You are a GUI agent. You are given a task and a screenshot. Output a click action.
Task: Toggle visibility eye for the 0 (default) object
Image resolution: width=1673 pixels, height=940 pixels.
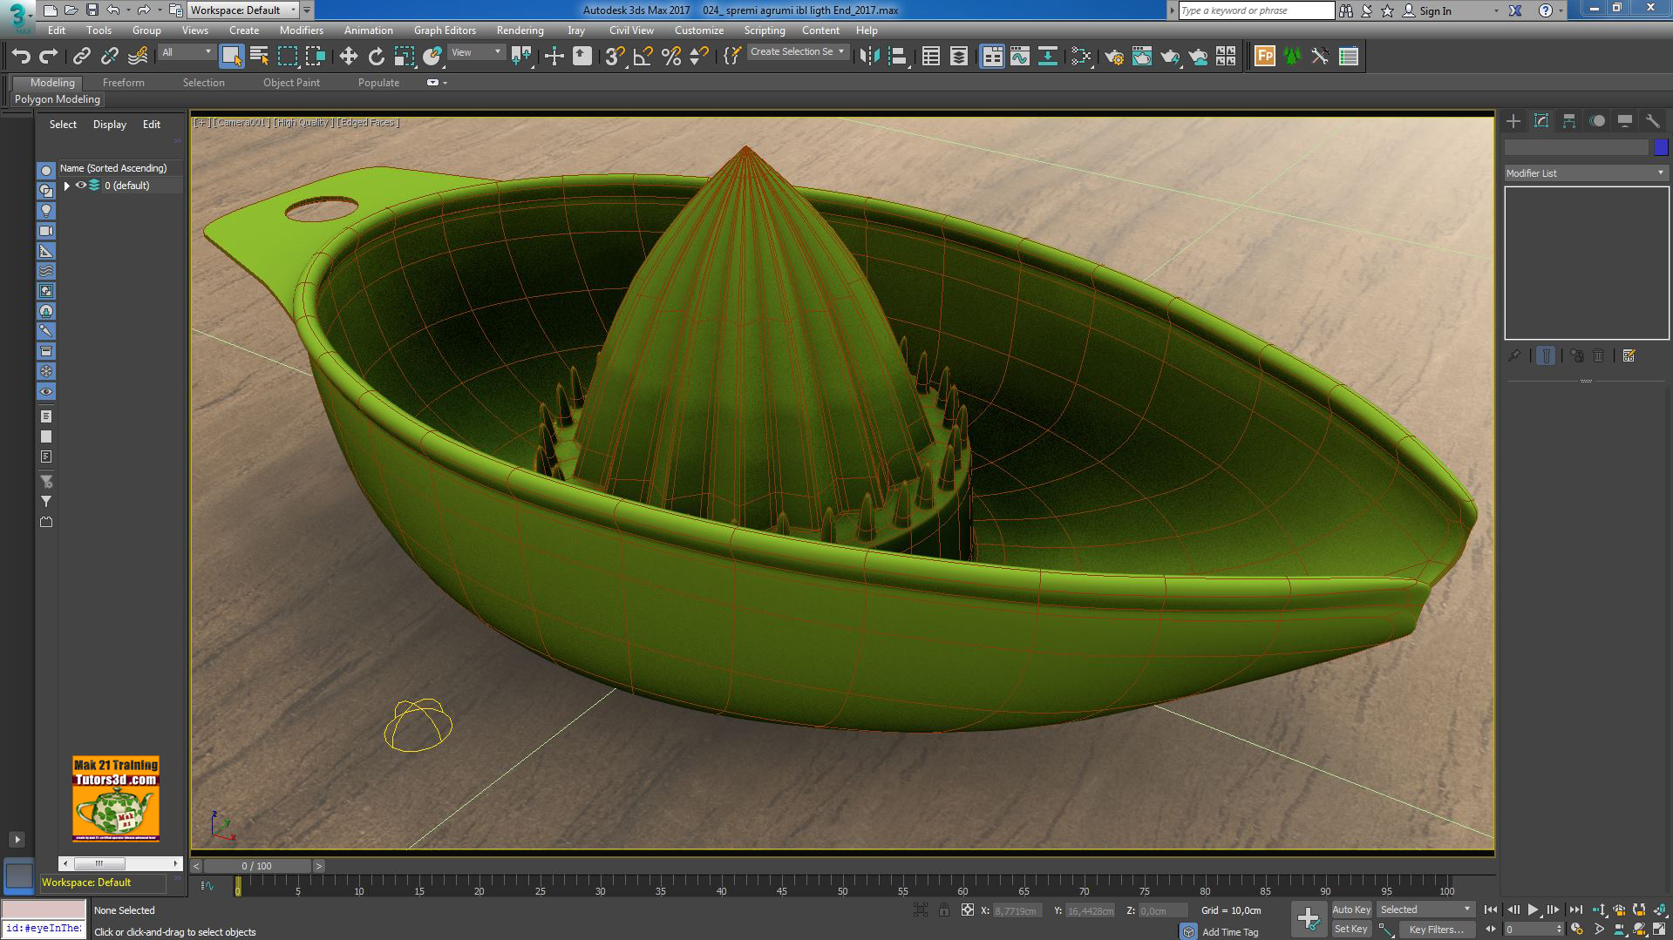(x=81, y=185)
